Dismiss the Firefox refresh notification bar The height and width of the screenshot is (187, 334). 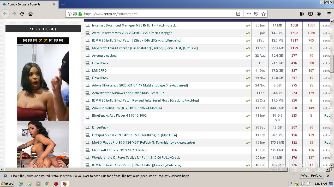click(x=328, y=176)
